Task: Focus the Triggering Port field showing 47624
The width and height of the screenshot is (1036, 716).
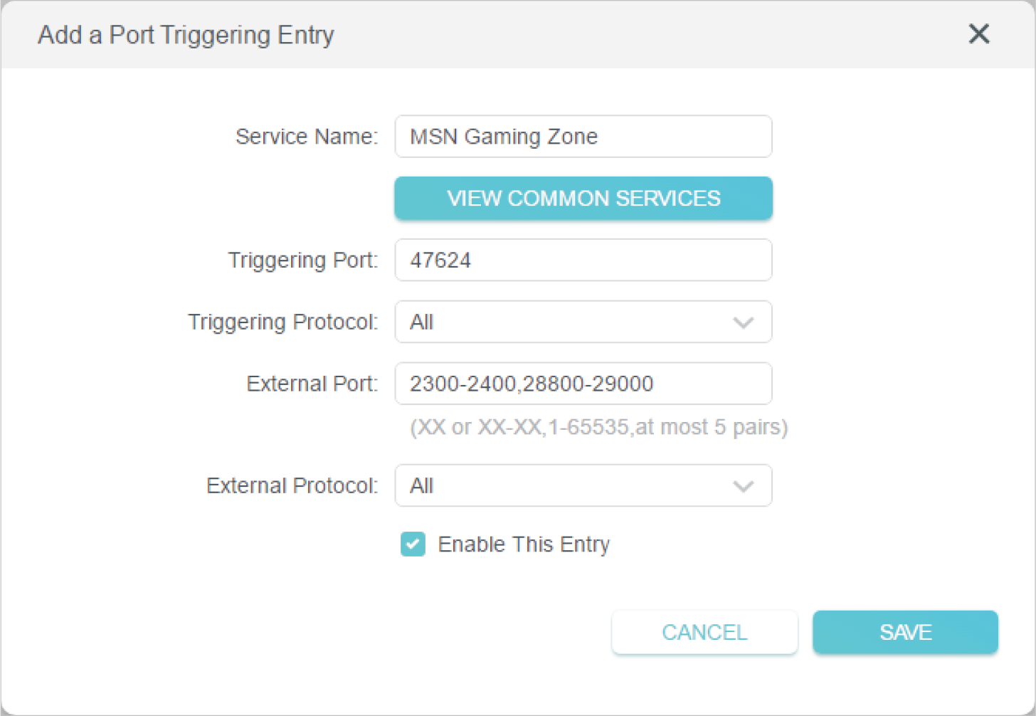Action: tap(583, 260)
